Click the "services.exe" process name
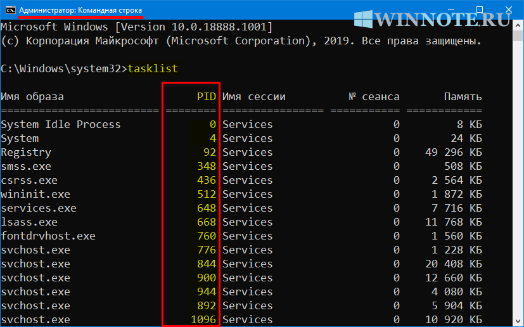The width and height of the screenshot is (524, 327). 39,208
